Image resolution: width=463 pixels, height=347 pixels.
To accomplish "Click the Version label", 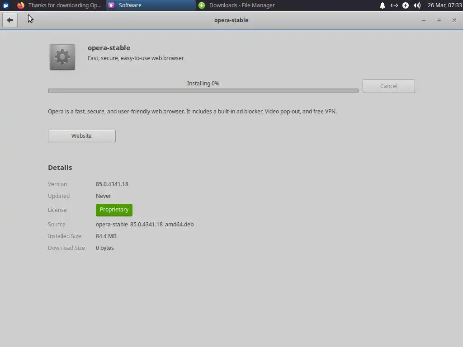I will pyautogui.click(x=57, y=184).
